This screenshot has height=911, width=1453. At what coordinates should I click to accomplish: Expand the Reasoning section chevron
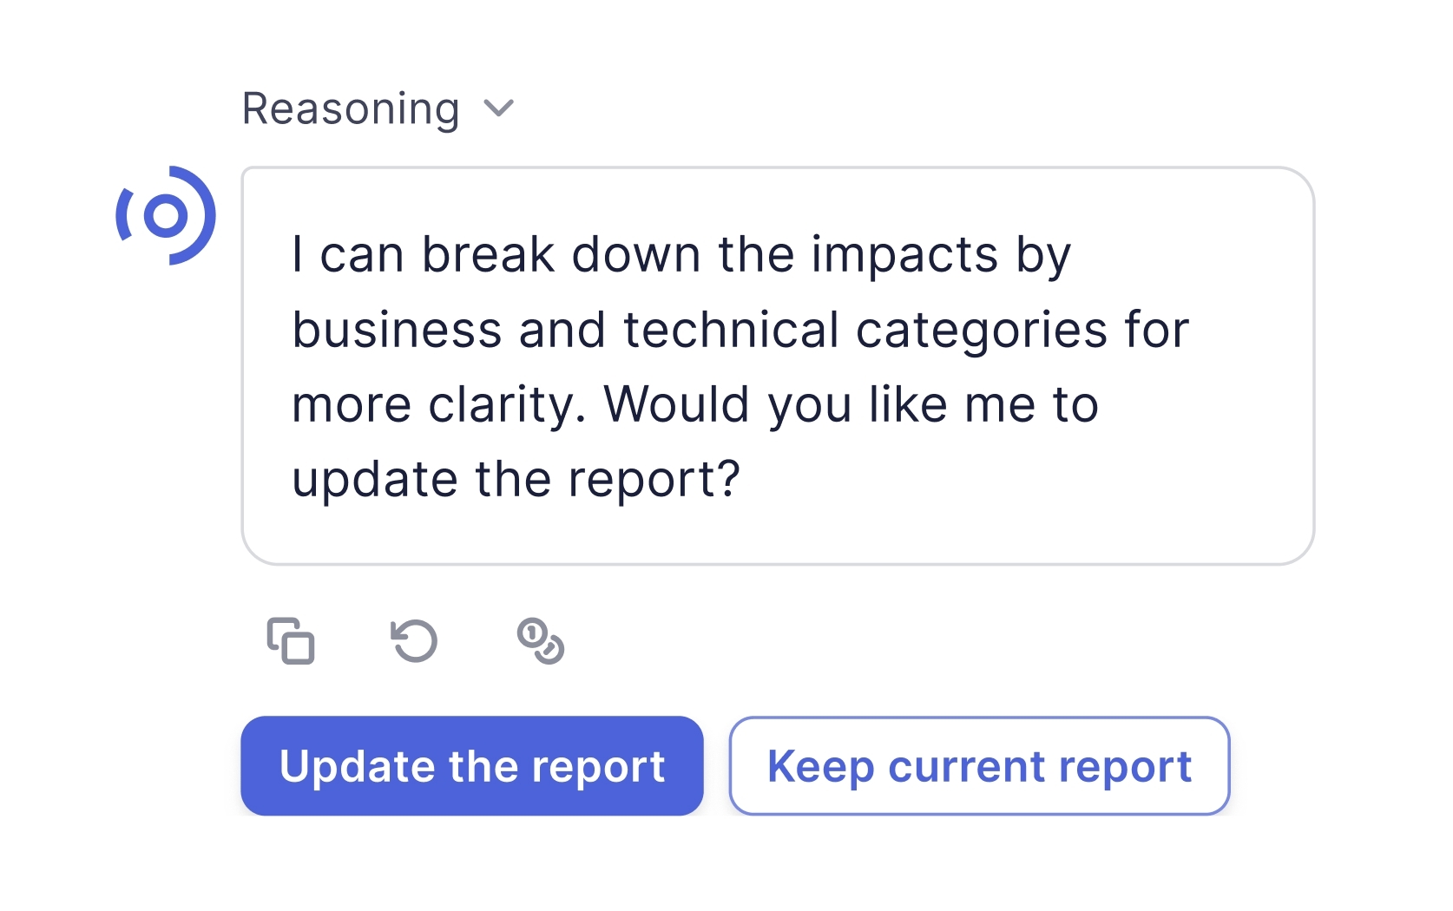click(499, 109)
